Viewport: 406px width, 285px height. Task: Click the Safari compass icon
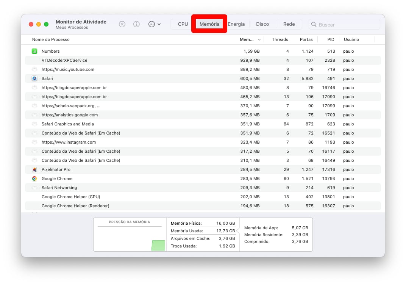tap(34, 78)
